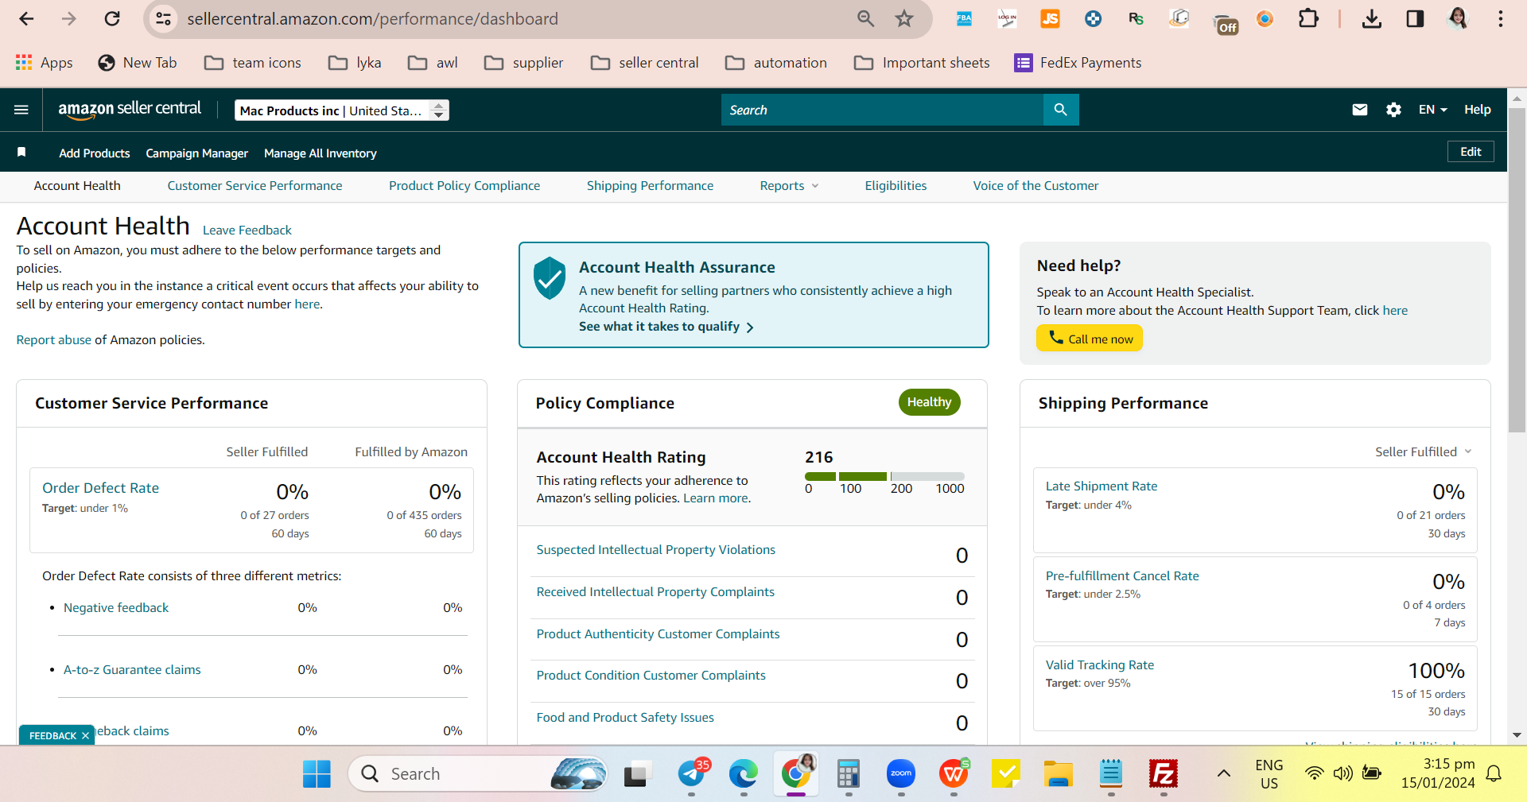Click the browser address bar
The width and height of the screenshot is (1527, 802).
point(509,18)
